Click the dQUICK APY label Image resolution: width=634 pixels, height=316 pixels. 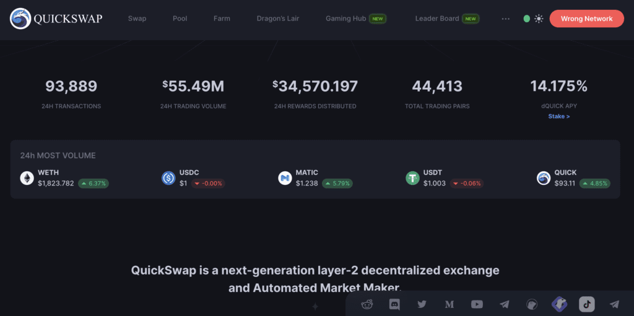coord(559,106)
